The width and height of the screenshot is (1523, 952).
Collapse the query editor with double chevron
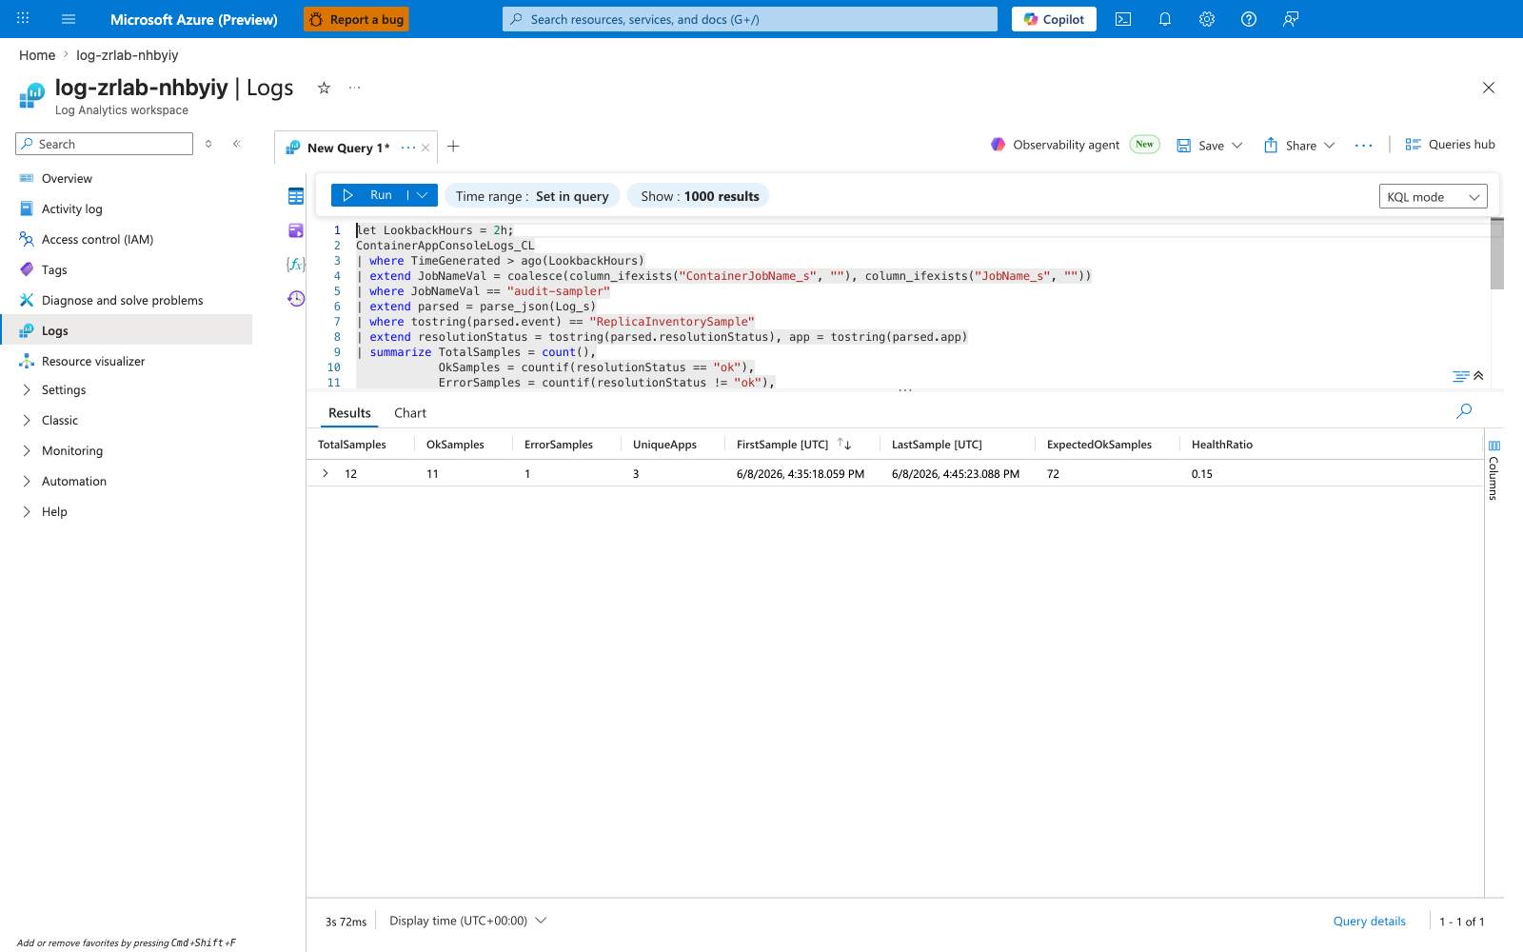1478,375
